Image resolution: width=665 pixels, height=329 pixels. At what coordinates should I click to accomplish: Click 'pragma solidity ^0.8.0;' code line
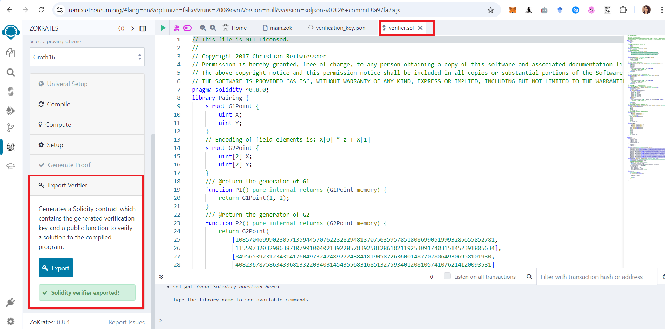point(230,90)
